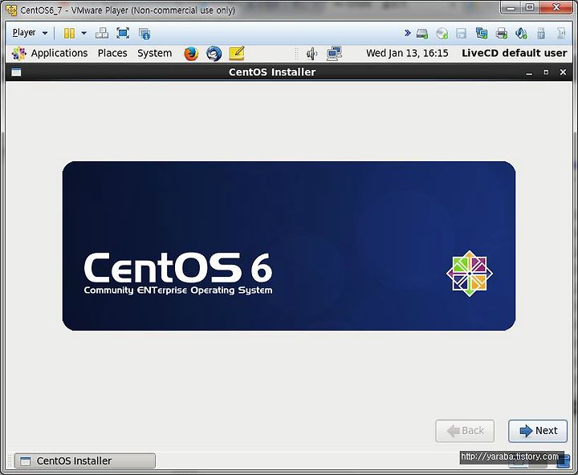The height and width of the screenshot is (475, 578).
Task: Click Next to continue installation
Action: 538,431
